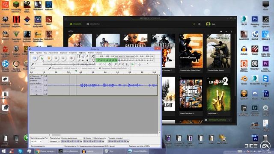Click the current audio position time field
Image resolution: width=274 pixels, height=154 pixels.
119,141
